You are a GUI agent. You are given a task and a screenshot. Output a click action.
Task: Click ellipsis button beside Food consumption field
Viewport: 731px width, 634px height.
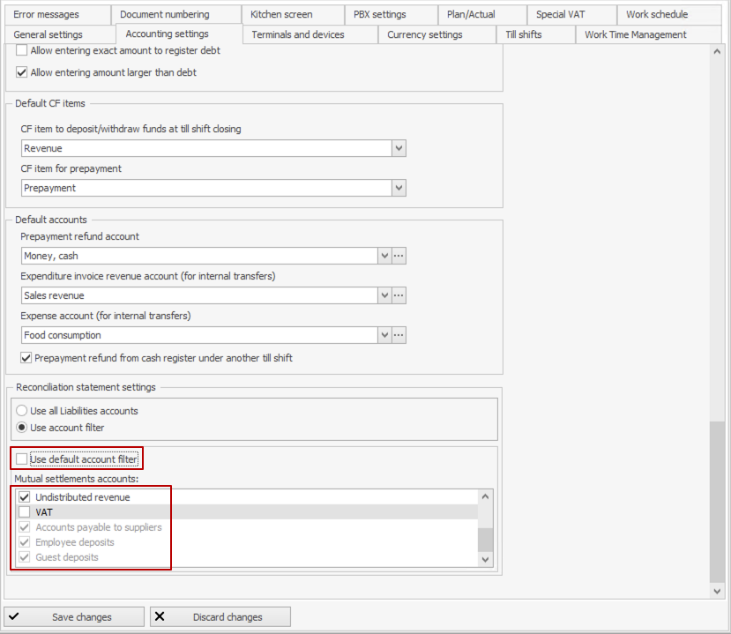[399, 335]
